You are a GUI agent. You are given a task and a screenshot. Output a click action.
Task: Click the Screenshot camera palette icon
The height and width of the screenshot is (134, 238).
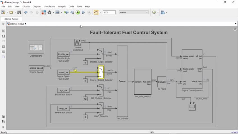click(x=3, y=117)
